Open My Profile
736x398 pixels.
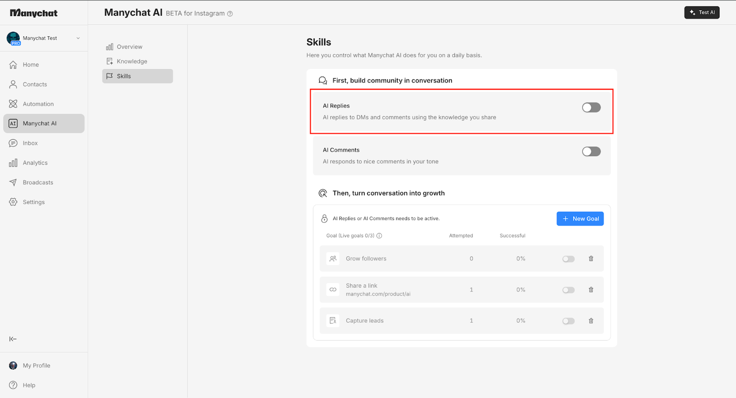36,366
